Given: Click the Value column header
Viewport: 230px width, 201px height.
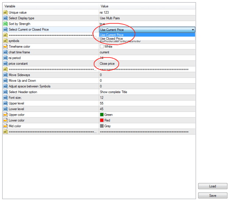Looking at the screenshot, I should tap(147, 6).
